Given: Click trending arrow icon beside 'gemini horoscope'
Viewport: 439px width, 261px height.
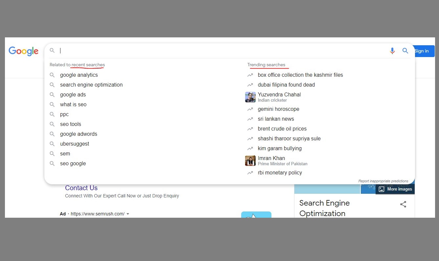Looking at the screenshot, I should pos(250,109).
